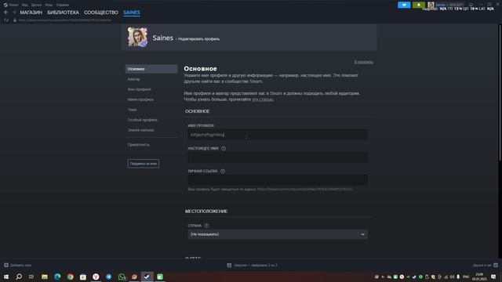Viewport: 502px width, 282px height.
Task: Open Microsoft Store from the taskbar
Action: [x=83, y=277]
